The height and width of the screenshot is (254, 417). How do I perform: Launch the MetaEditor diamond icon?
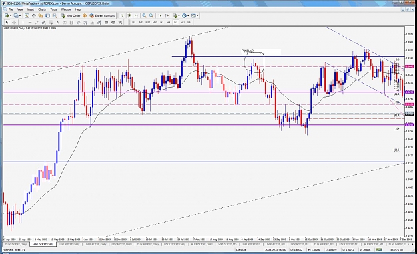pos(85,16)
